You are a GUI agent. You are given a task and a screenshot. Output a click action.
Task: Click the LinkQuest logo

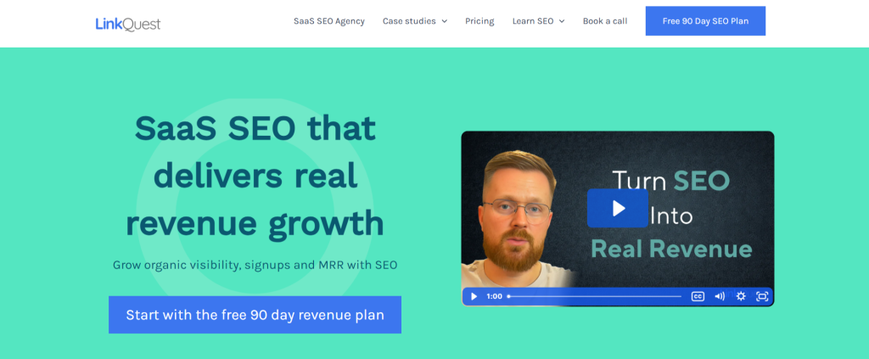coord(128,24)
